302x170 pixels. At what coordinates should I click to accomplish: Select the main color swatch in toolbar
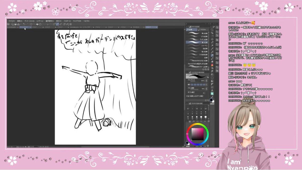pyautogui.click(x=211, y=99)
